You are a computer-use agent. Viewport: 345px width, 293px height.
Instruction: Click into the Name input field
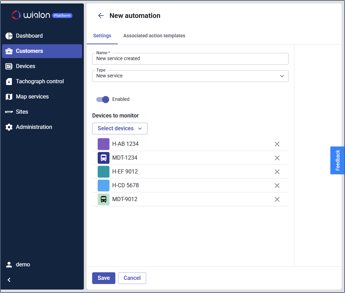190,59
